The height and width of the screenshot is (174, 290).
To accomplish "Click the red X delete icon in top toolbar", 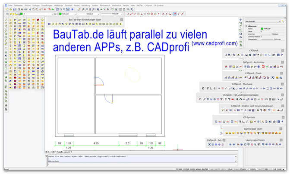I will (45, 9).
